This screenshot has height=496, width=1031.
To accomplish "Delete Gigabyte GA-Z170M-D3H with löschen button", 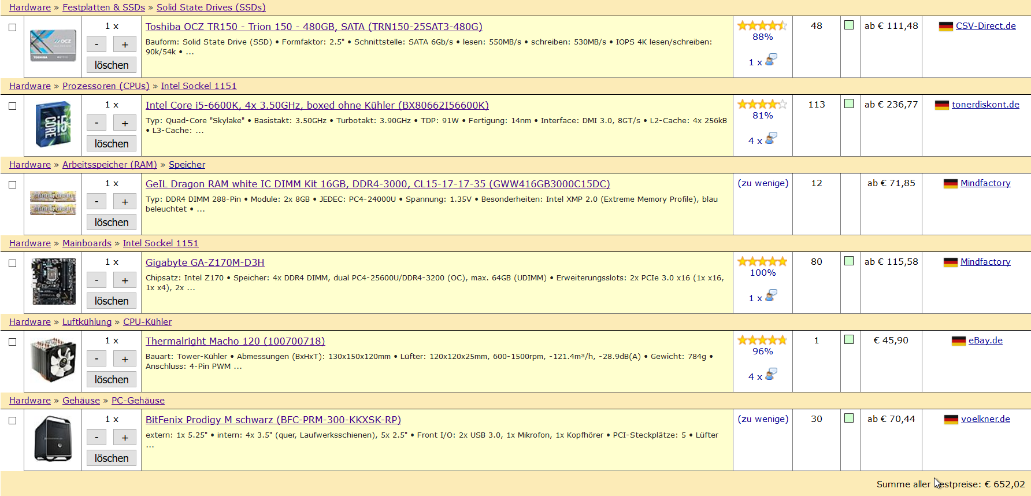I will pos(112,301).
